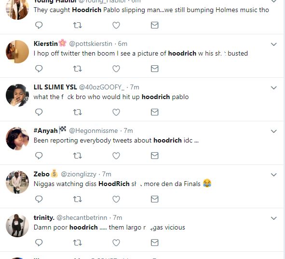Open LIL SLIME YSL display name
Screen dimensions: 285x259
pos(55,87)
